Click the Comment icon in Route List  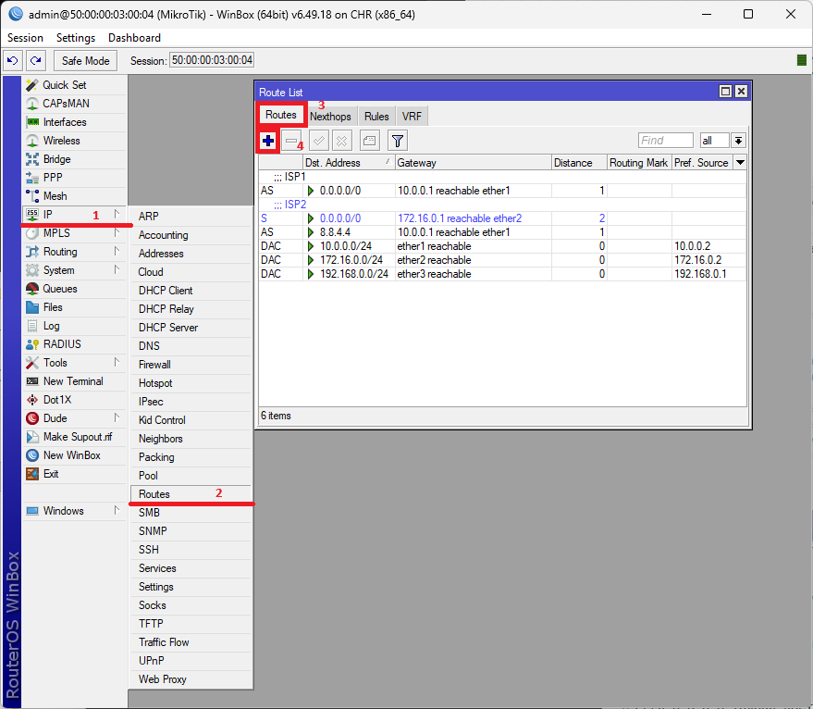pyautogui.click(x=368, y=141)
